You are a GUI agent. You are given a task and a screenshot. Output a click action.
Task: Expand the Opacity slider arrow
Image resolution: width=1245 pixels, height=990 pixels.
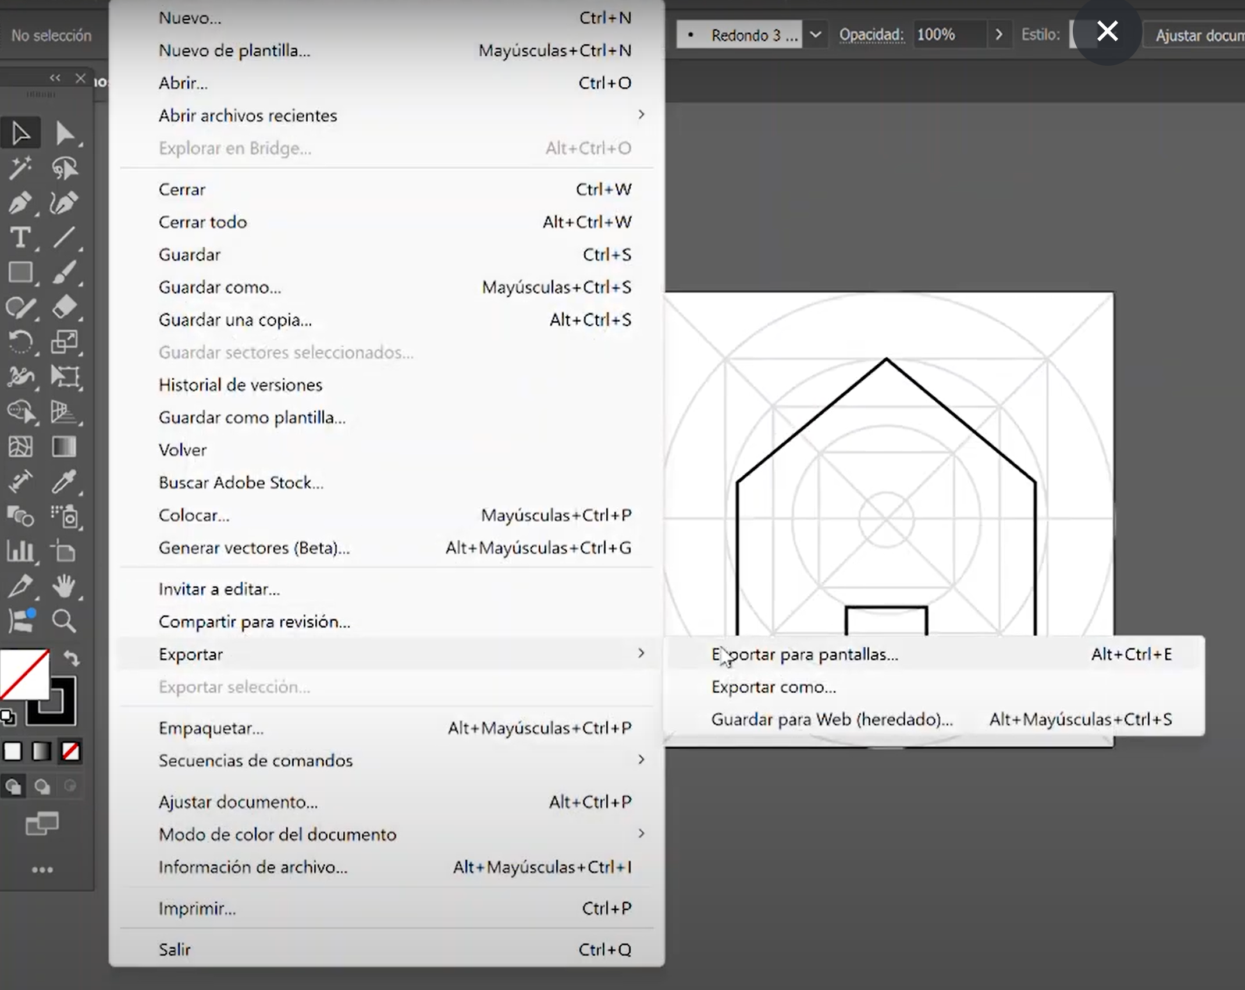999,35
